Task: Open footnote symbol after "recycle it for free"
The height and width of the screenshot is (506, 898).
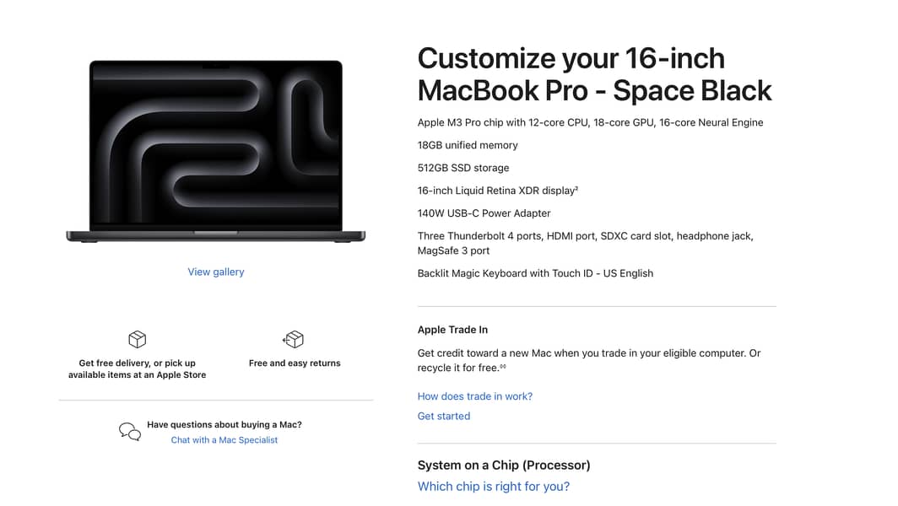Action: pyautogui.click(x=503, y=367)
